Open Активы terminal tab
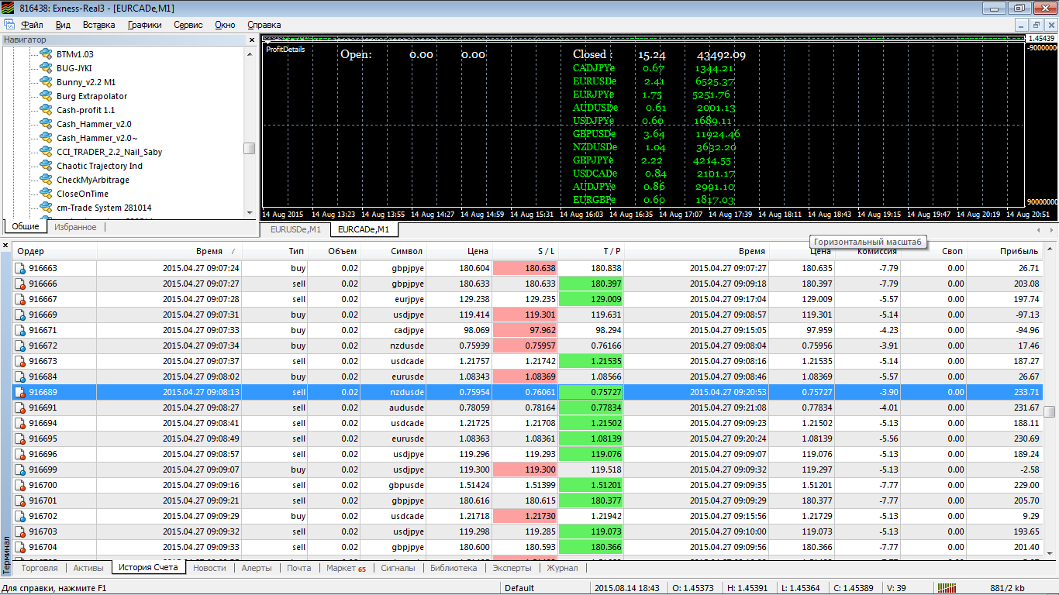This screenshot has width=1059, height=595. [x=88, y=568]
